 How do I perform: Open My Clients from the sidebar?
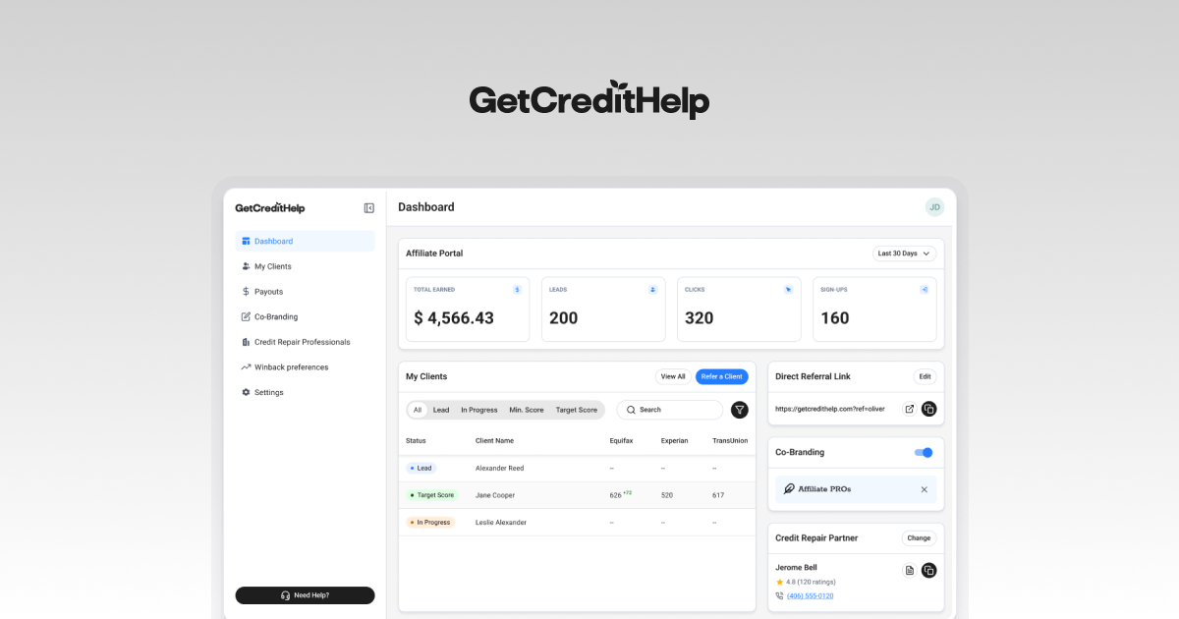pos(268,265)
